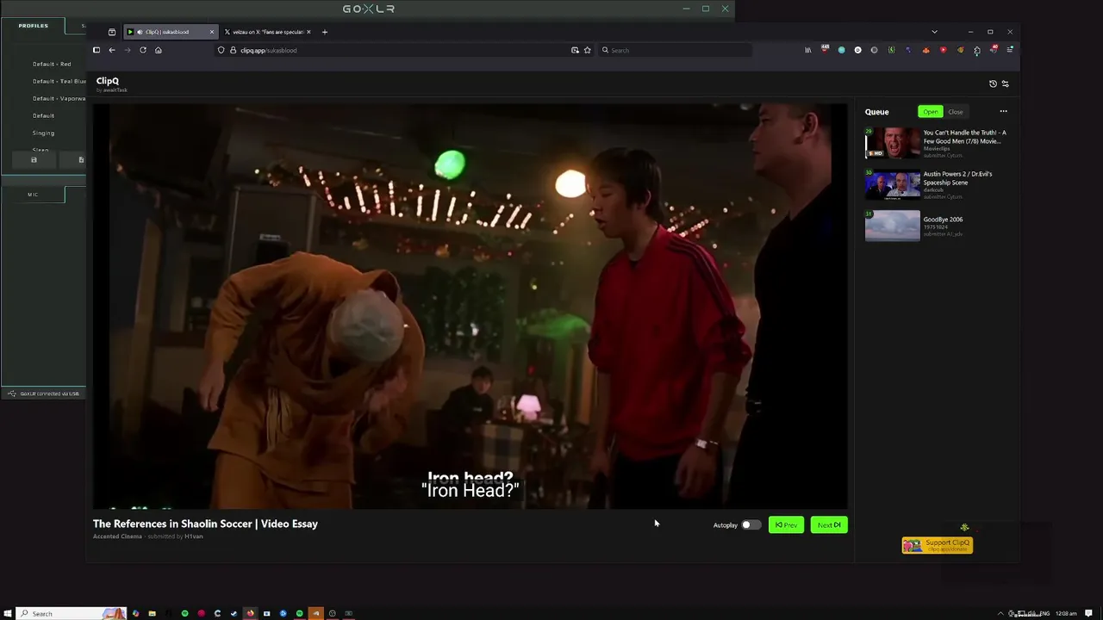Open the Firefox View icon in the tab bar
Image resolution: width=1103 pixels, height=620 pixels.
coord(112,32)
